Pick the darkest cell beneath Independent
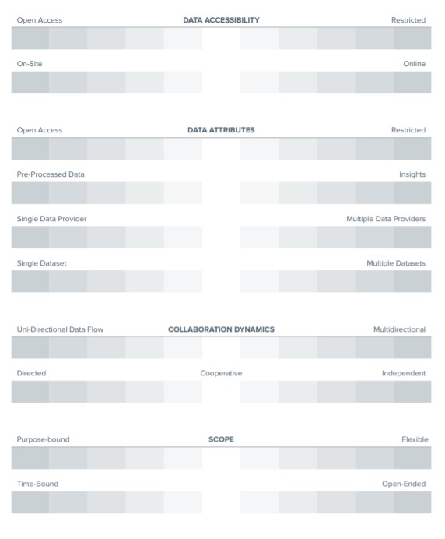 (412, 392)
